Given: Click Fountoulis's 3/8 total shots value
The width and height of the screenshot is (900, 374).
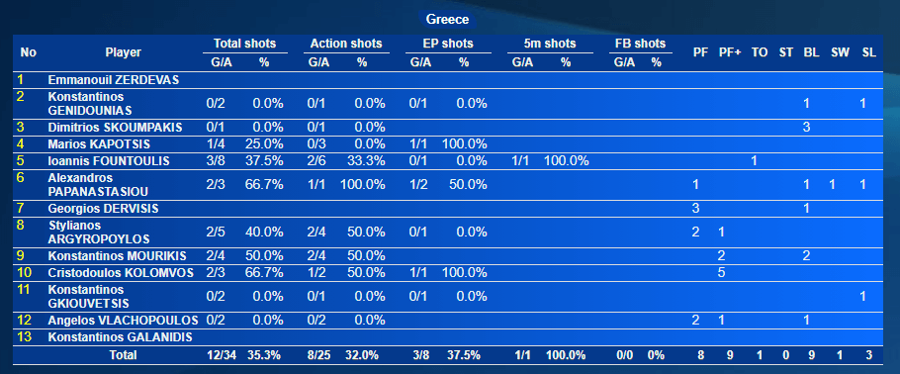Looking at the screenshot, I should (217, 161).
